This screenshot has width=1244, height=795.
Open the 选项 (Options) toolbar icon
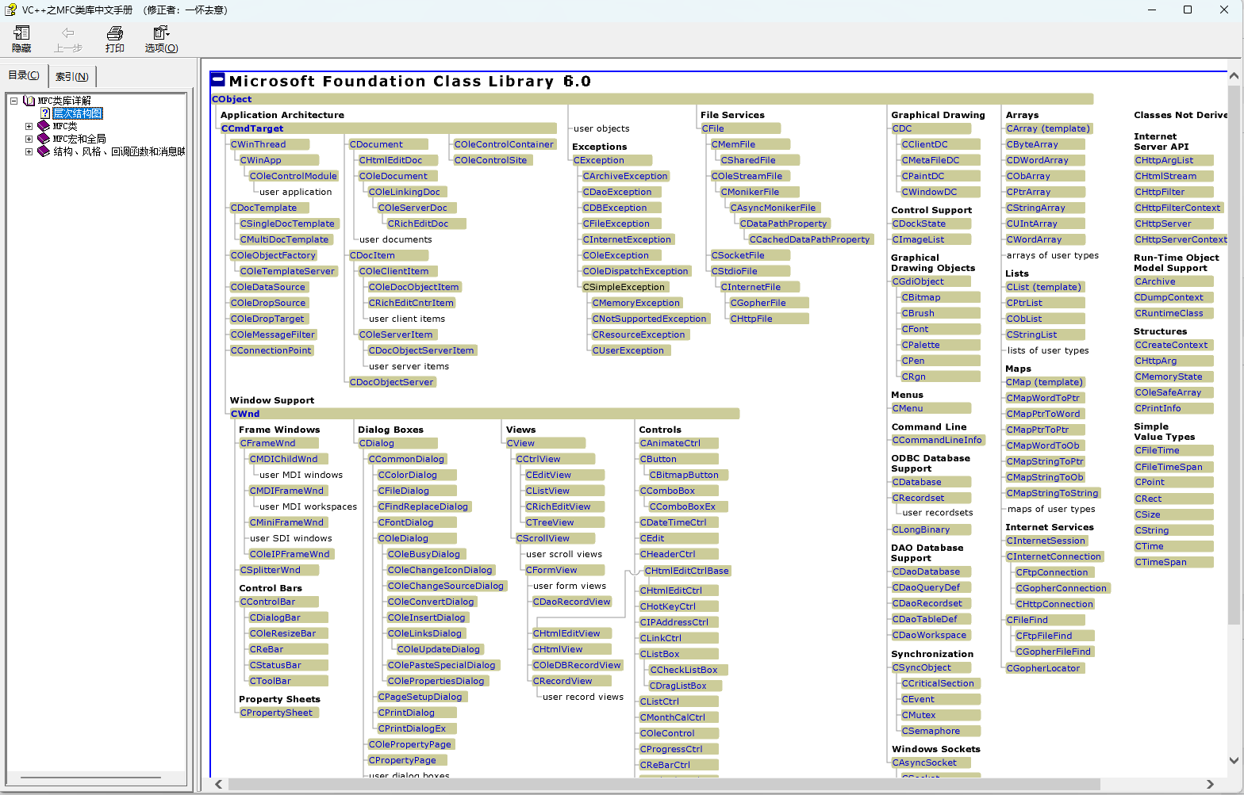coord(161,32)
